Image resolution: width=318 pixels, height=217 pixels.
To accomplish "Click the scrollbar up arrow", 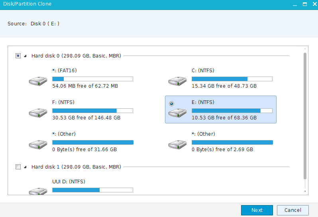I will click(305, 49).
